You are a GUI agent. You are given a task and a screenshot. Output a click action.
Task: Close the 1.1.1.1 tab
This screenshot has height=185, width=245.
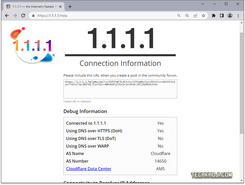coord(60,7)
